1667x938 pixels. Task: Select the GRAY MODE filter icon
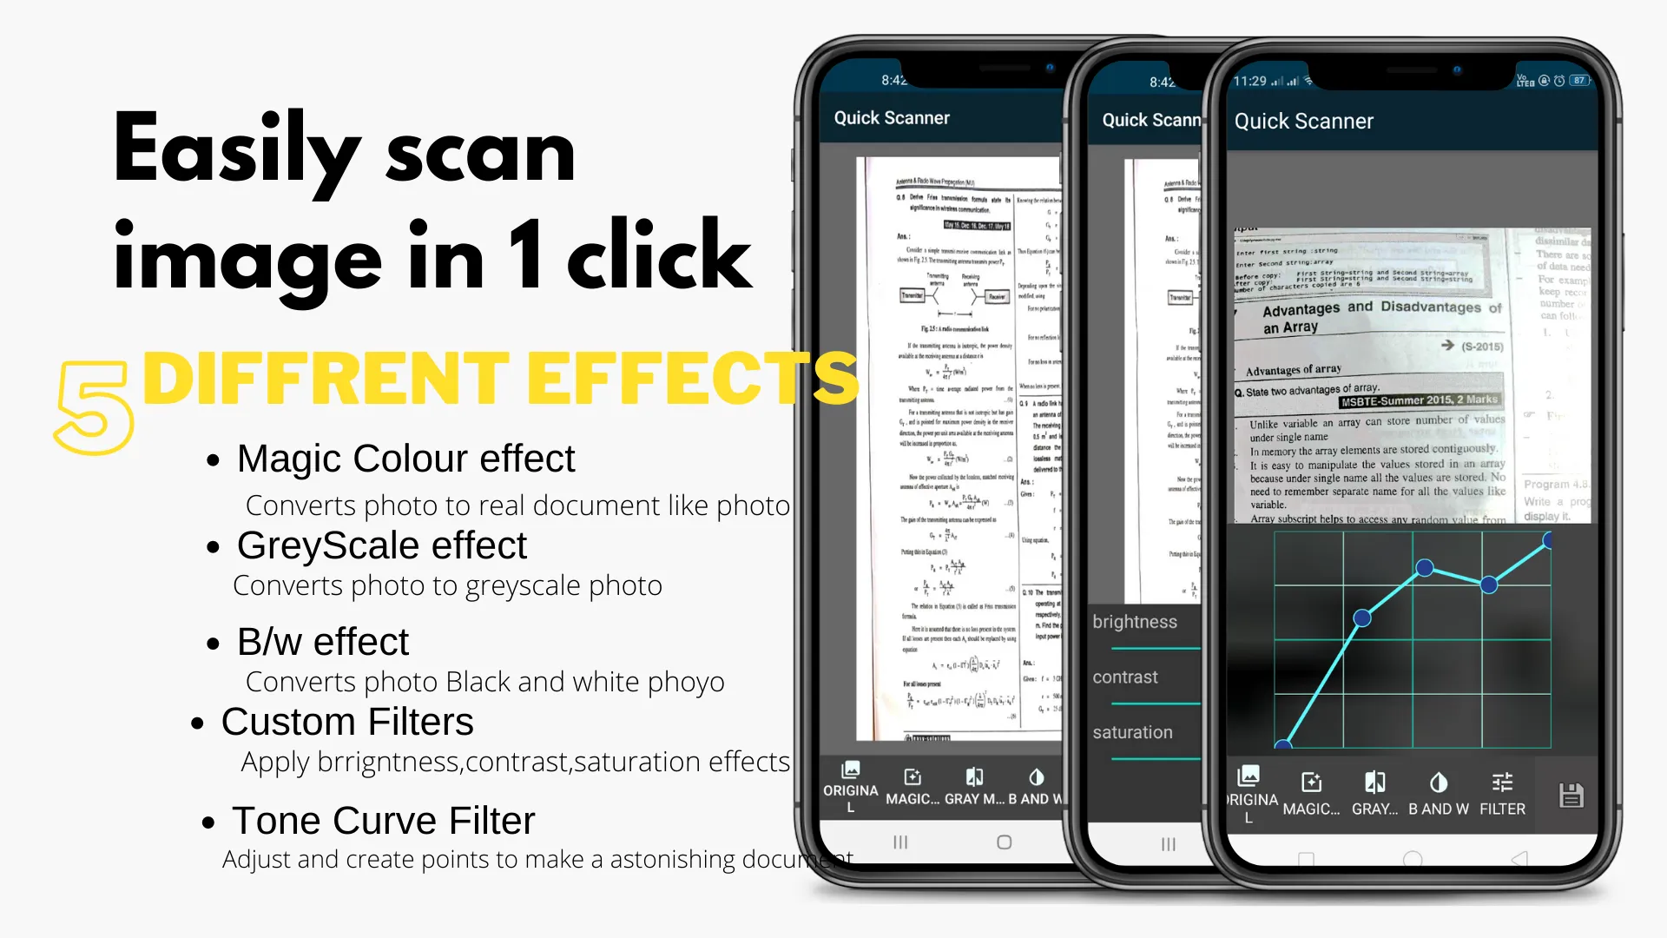pyautogui.click(x=1374, y=790)
